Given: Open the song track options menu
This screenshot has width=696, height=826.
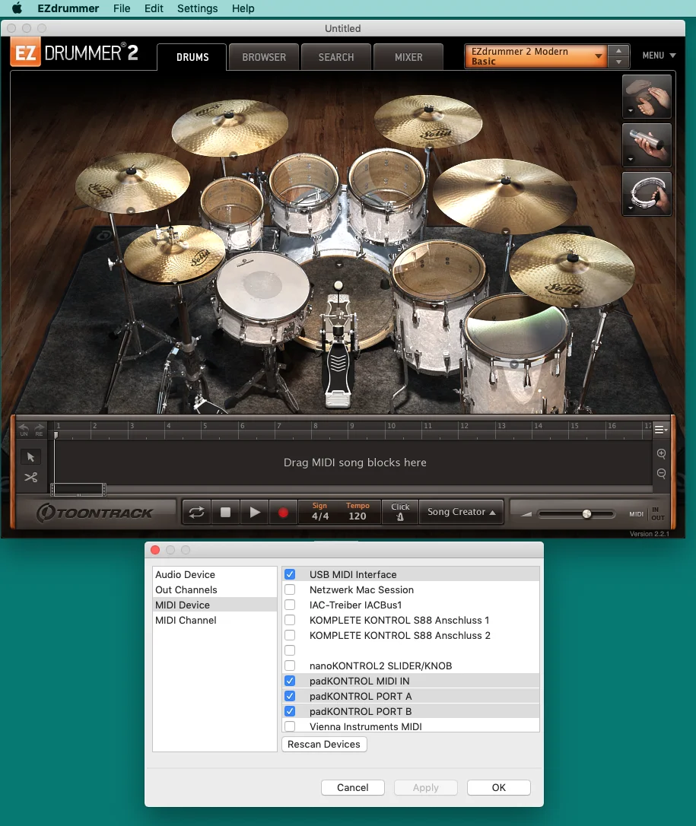Looking at the screenshot, I should [661, 430].
